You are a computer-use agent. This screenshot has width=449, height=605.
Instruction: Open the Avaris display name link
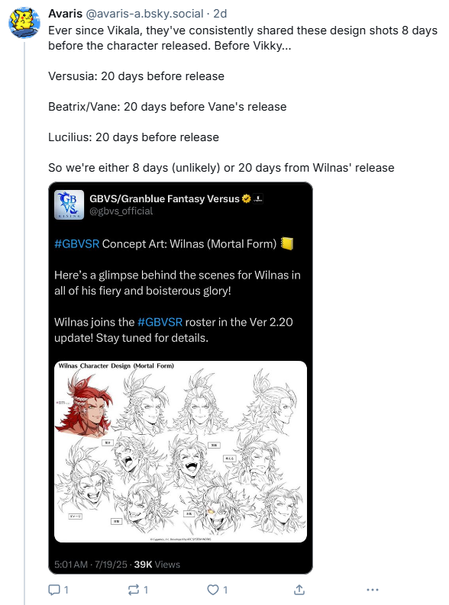(x=65, y=14)
